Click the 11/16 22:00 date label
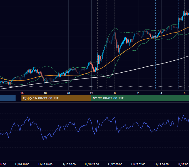 click(92, 164)
